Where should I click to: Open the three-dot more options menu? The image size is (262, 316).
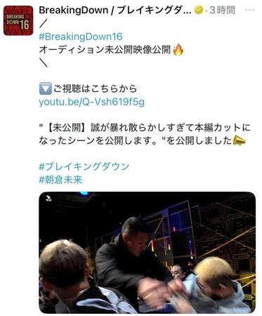click(251, 10)
